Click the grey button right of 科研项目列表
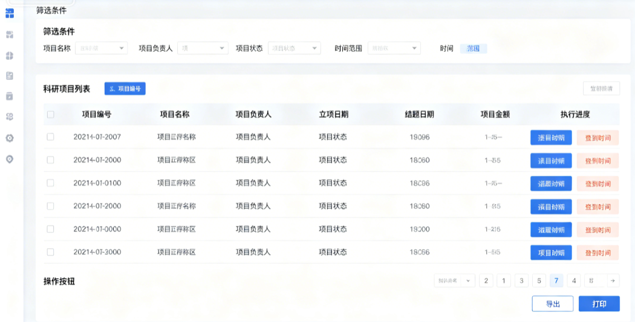The width and height of the screenshot is (635, 322). (601, 89)
